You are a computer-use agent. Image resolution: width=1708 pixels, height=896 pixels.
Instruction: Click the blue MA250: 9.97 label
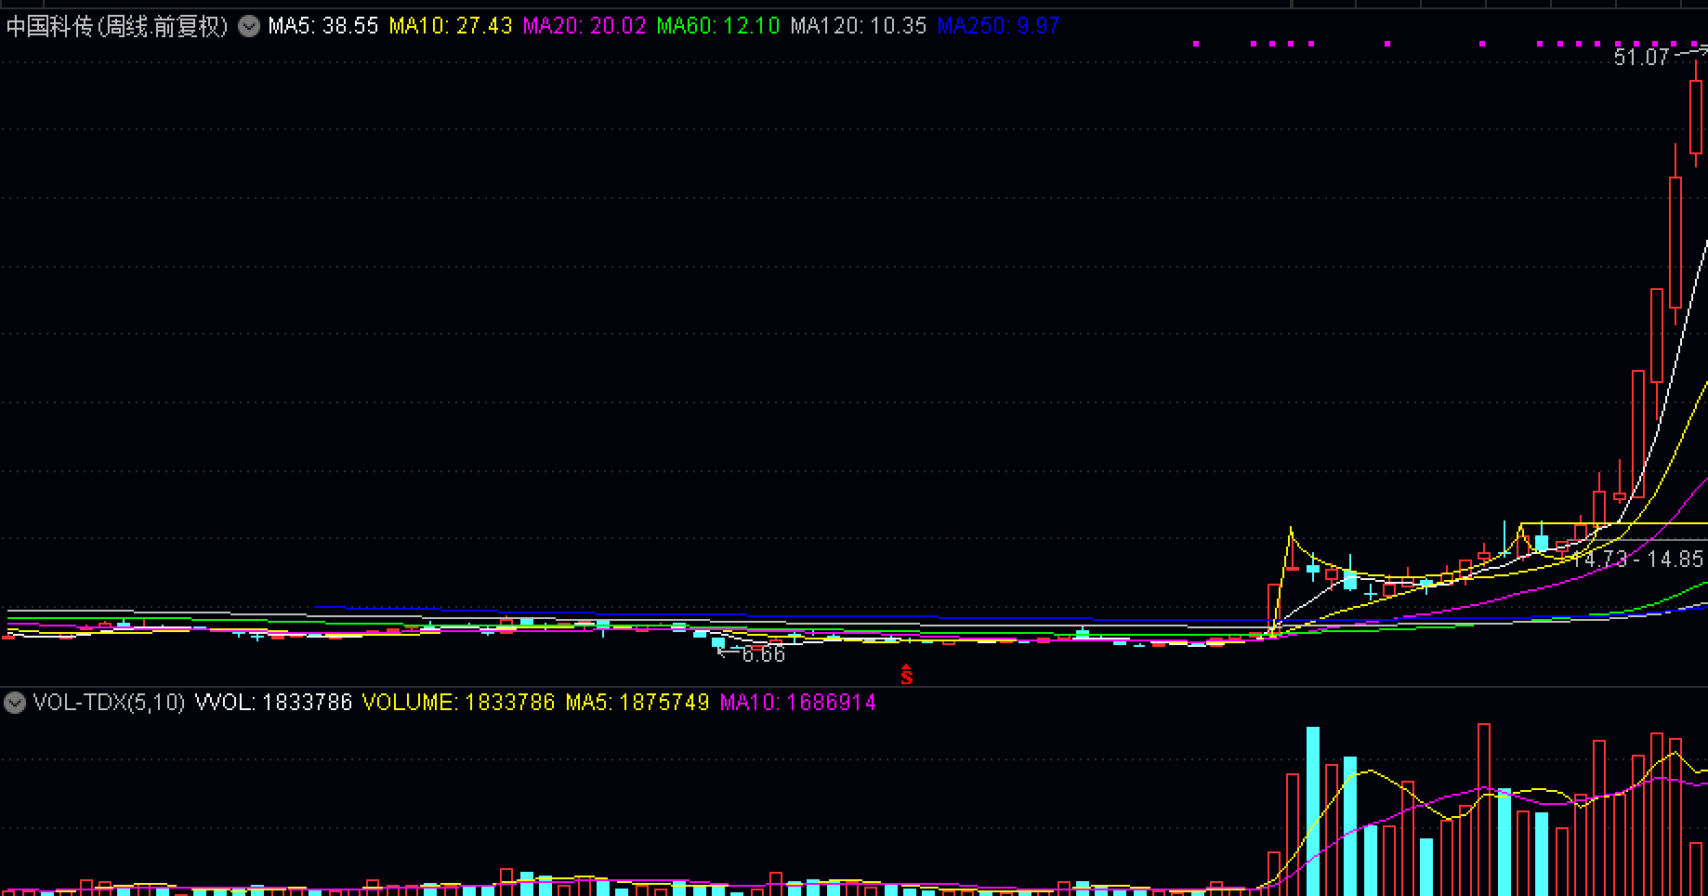point(998,26)
